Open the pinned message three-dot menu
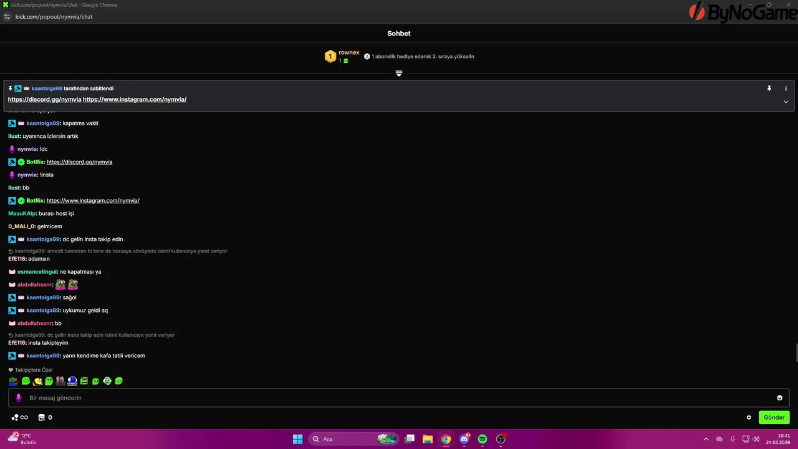 point(786,89)
